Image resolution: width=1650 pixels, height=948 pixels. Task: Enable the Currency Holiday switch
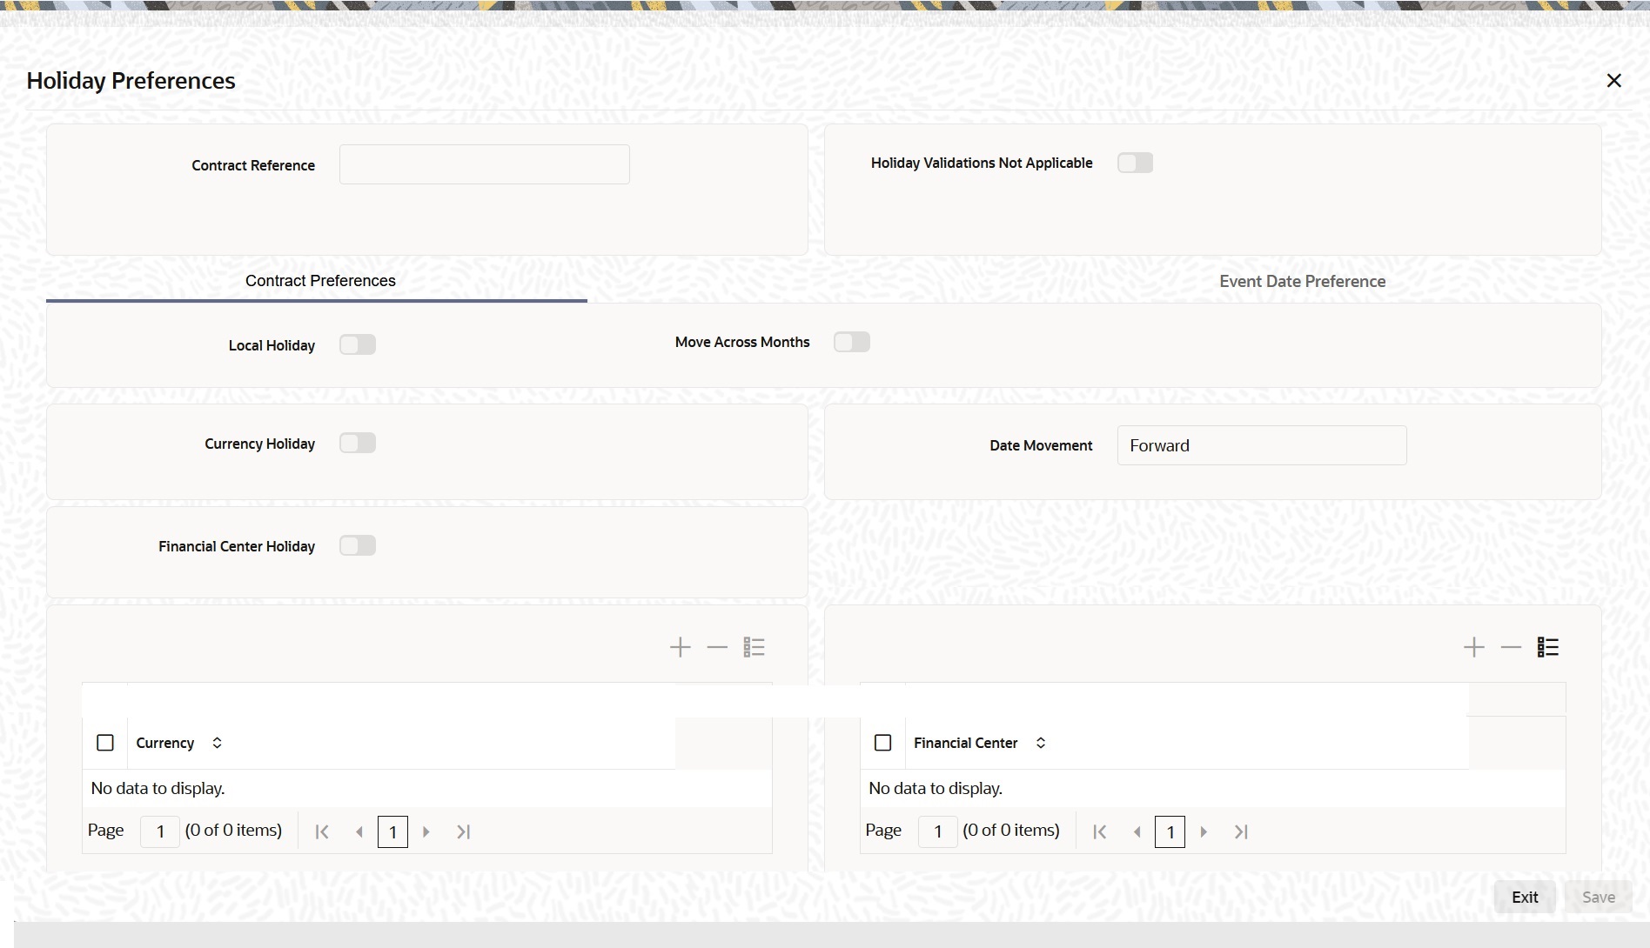click(x=358, y=443)
